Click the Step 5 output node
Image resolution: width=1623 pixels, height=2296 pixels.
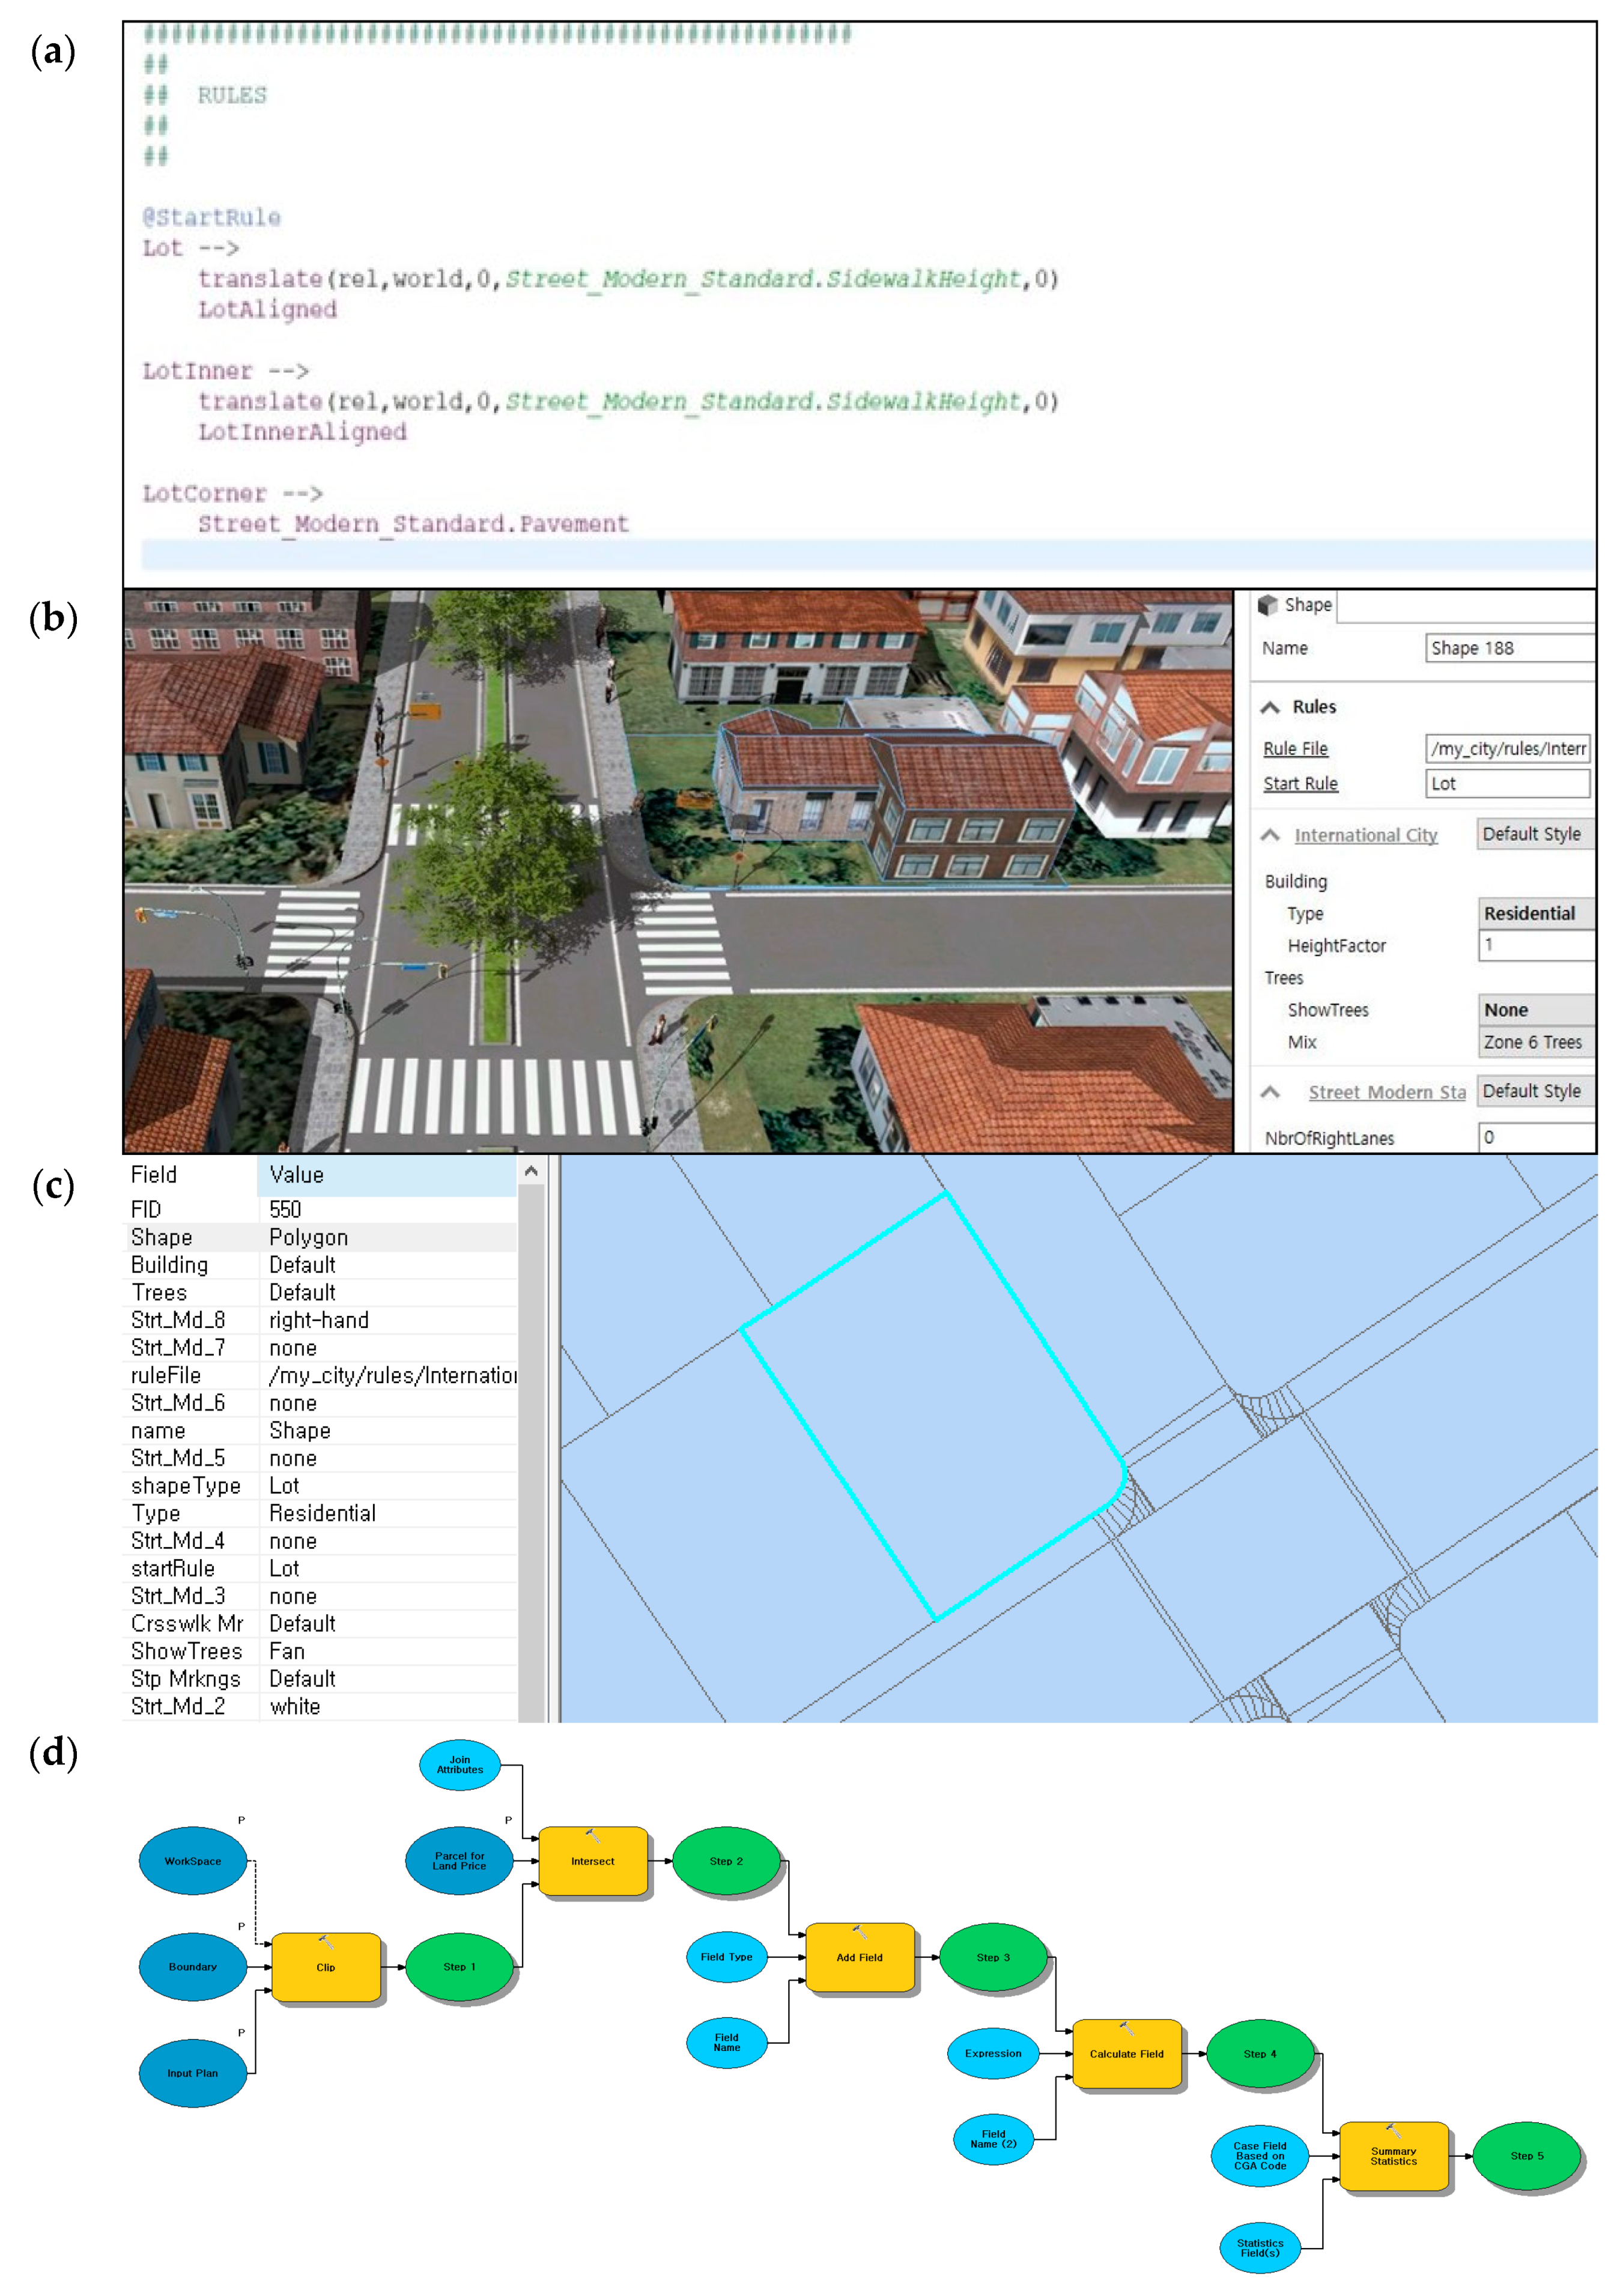[1526, 2156]
